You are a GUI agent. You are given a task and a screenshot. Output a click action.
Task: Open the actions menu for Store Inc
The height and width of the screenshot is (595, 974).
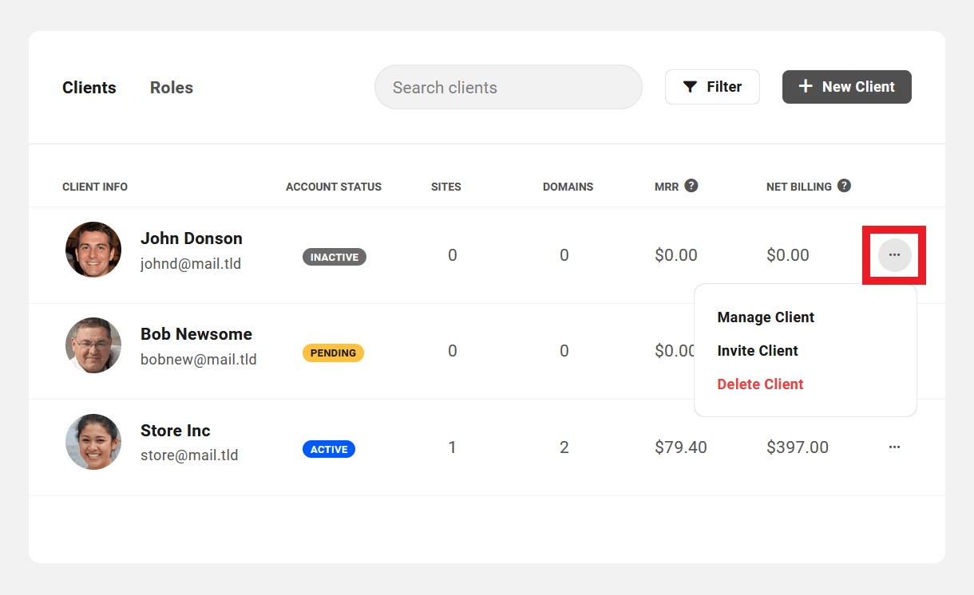tap(894, 447)
